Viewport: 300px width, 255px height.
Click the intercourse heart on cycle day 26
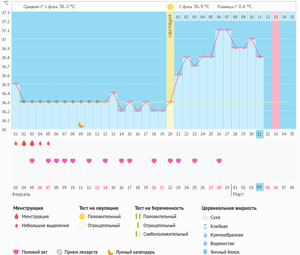[219, 161]
